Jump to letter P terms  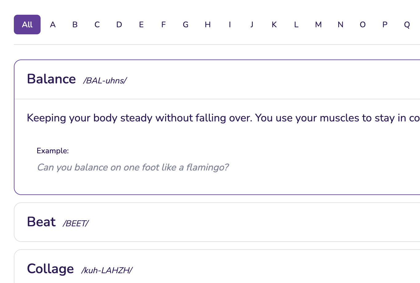385,25
